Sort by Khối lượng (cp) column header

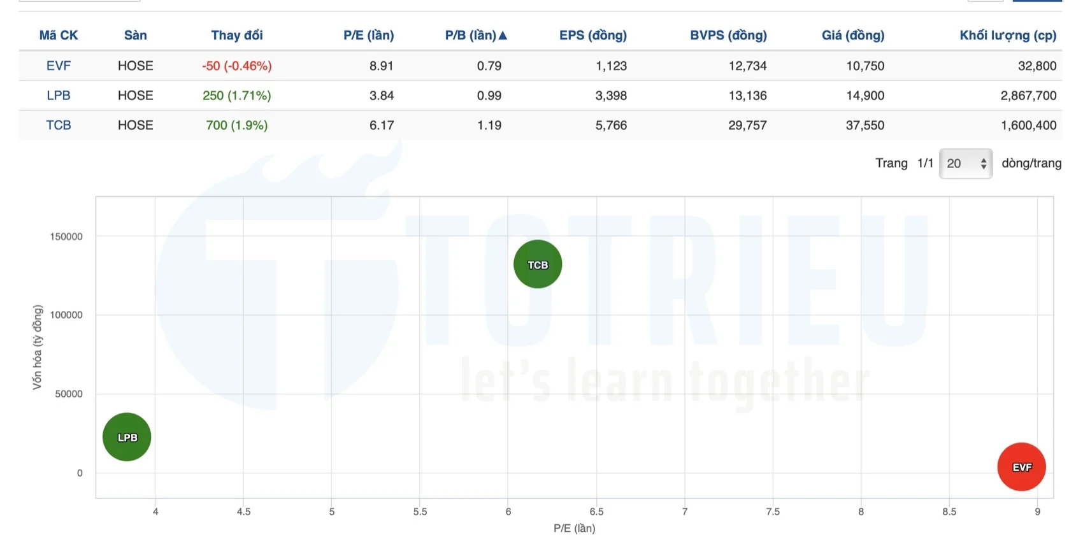[1008, 36]
